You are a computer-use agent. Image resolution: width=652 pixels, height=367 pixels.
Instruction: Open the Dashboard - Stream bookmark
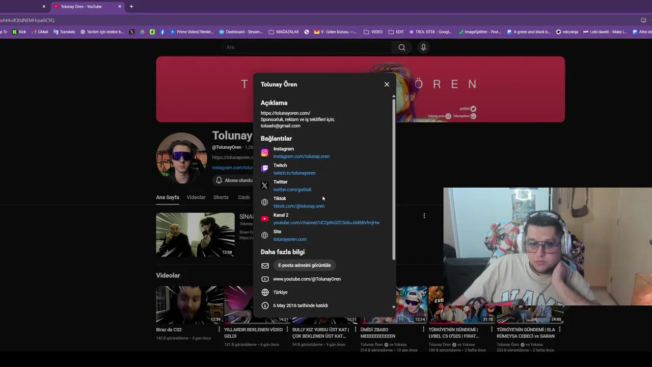coord(241,32)
